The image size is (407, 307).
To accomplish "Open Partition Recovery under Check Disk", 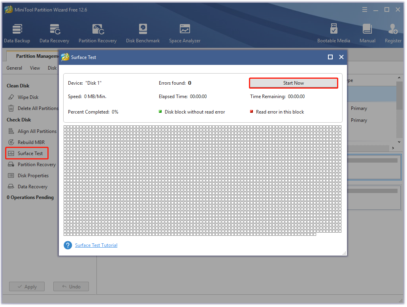I will 32,165.
